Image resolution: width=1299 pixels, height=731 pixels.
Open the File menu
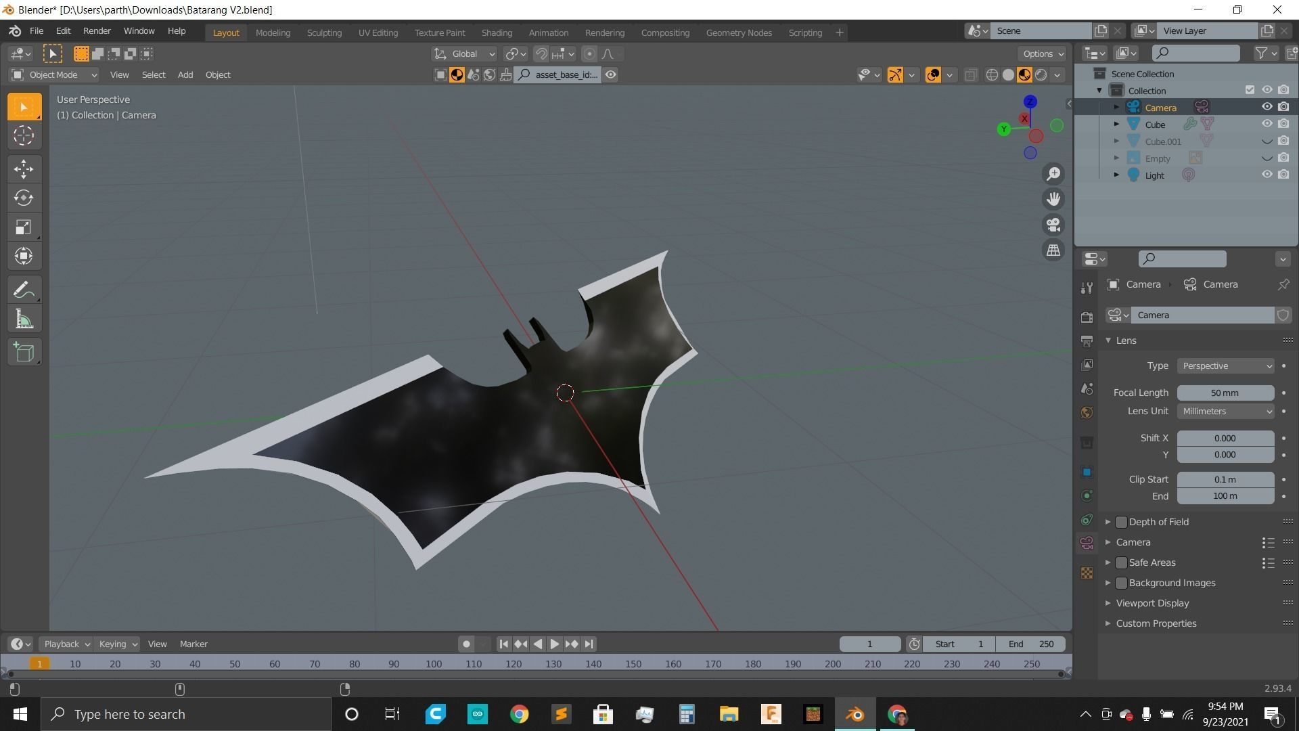coord(37,31)
